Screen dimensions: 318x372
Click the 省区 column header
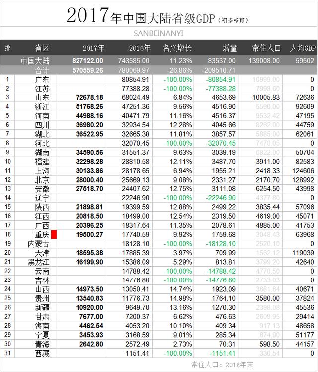pyautogui.click(x=42, y=48)
